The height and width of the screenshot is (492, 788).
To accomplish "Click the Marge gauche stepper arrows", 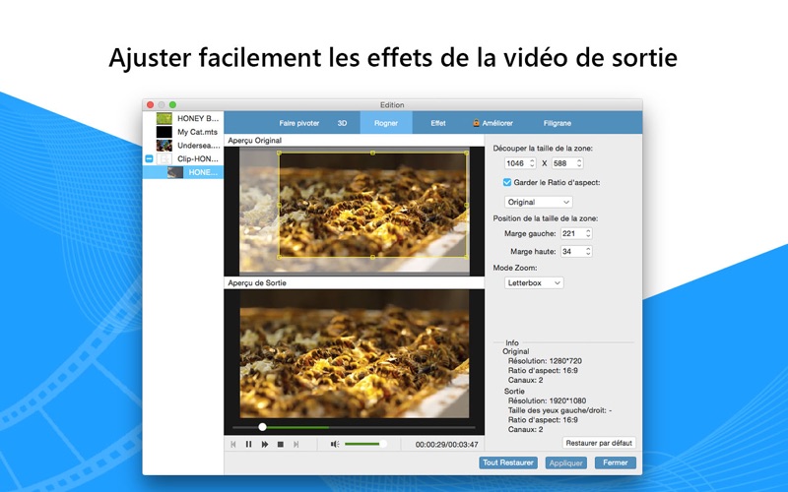I will (x=588, y=233).
